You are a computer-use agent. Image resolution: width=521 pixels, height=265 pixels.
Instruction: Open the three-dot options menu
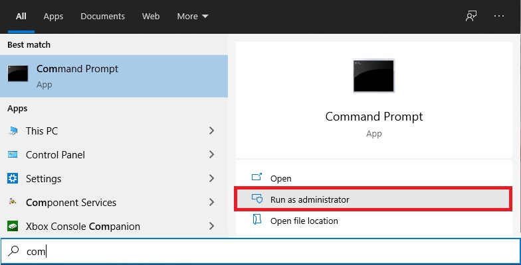pyautogui.click(x=500, y=17)
